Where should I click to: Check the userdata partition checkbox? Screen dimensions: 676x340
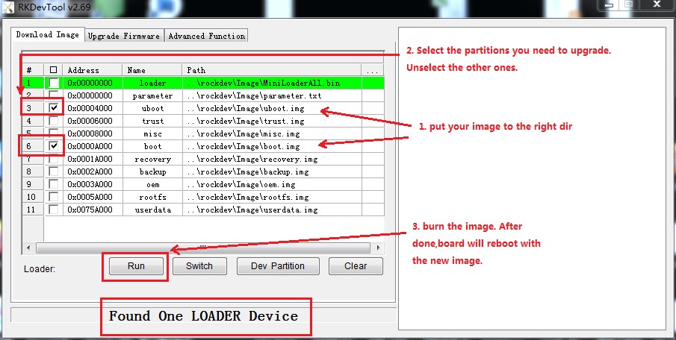pos(54,210)
